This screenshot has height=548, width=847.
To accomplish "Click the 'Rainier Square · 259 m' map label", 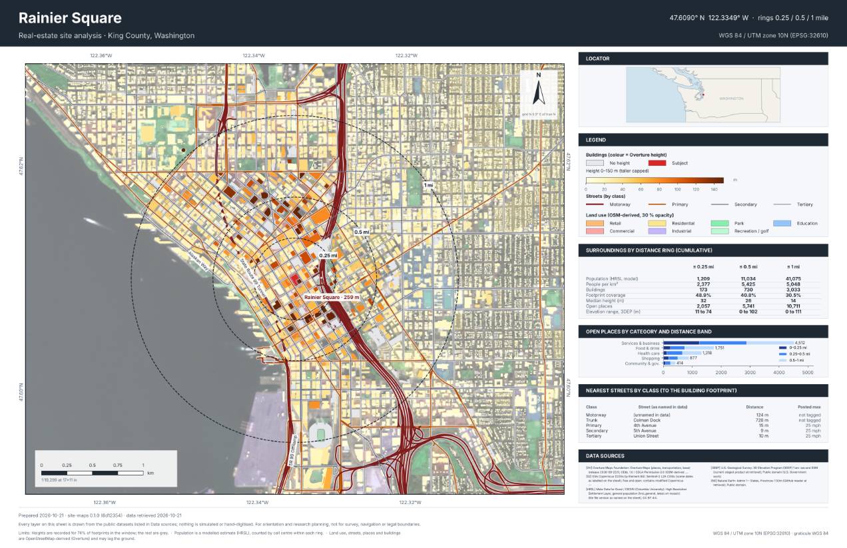I will [332, 297].
